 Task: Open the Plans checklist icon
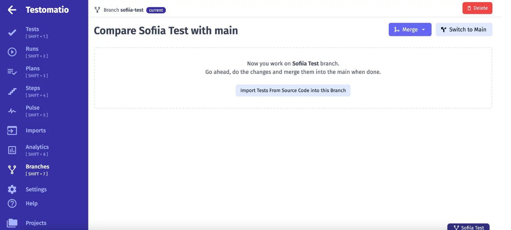point(12,72)
